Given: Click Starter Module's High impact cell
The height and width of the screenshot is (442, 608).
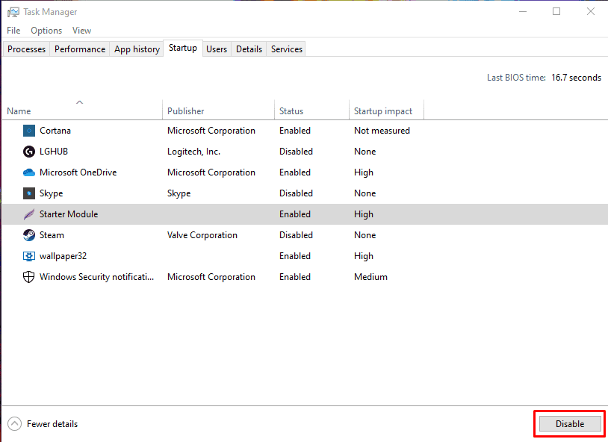Looking at the screenshot, I should [x=364, y=214].
